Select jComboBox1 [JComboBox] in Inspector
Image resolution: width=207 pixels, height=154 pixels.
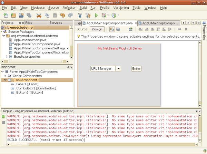click(36, 88)
